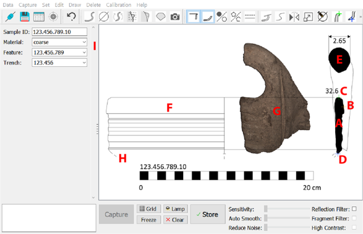Click the mirror/flip horizontally icon
363x234 pixels.
pyautogui.click(x=294, y=17)
